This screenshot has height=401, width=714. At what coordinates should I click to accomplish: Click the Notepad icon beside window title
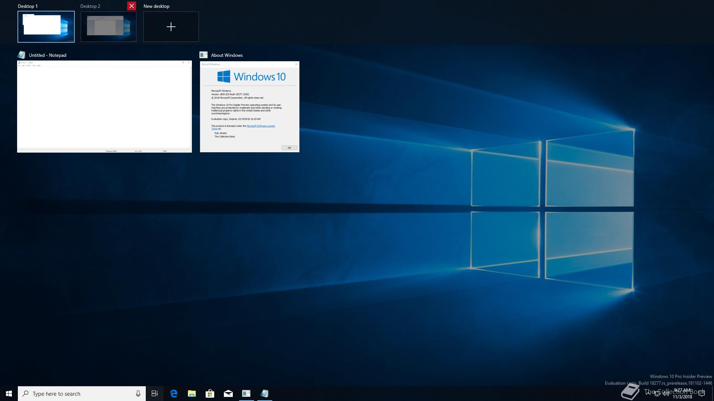tap(22, 55)
